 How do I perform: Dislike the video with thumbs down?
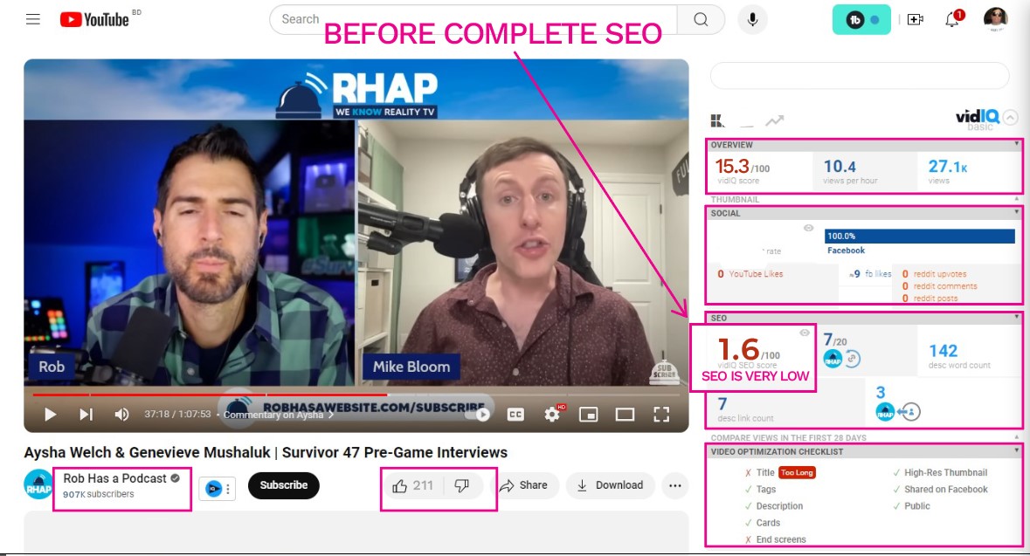point(462,486)
